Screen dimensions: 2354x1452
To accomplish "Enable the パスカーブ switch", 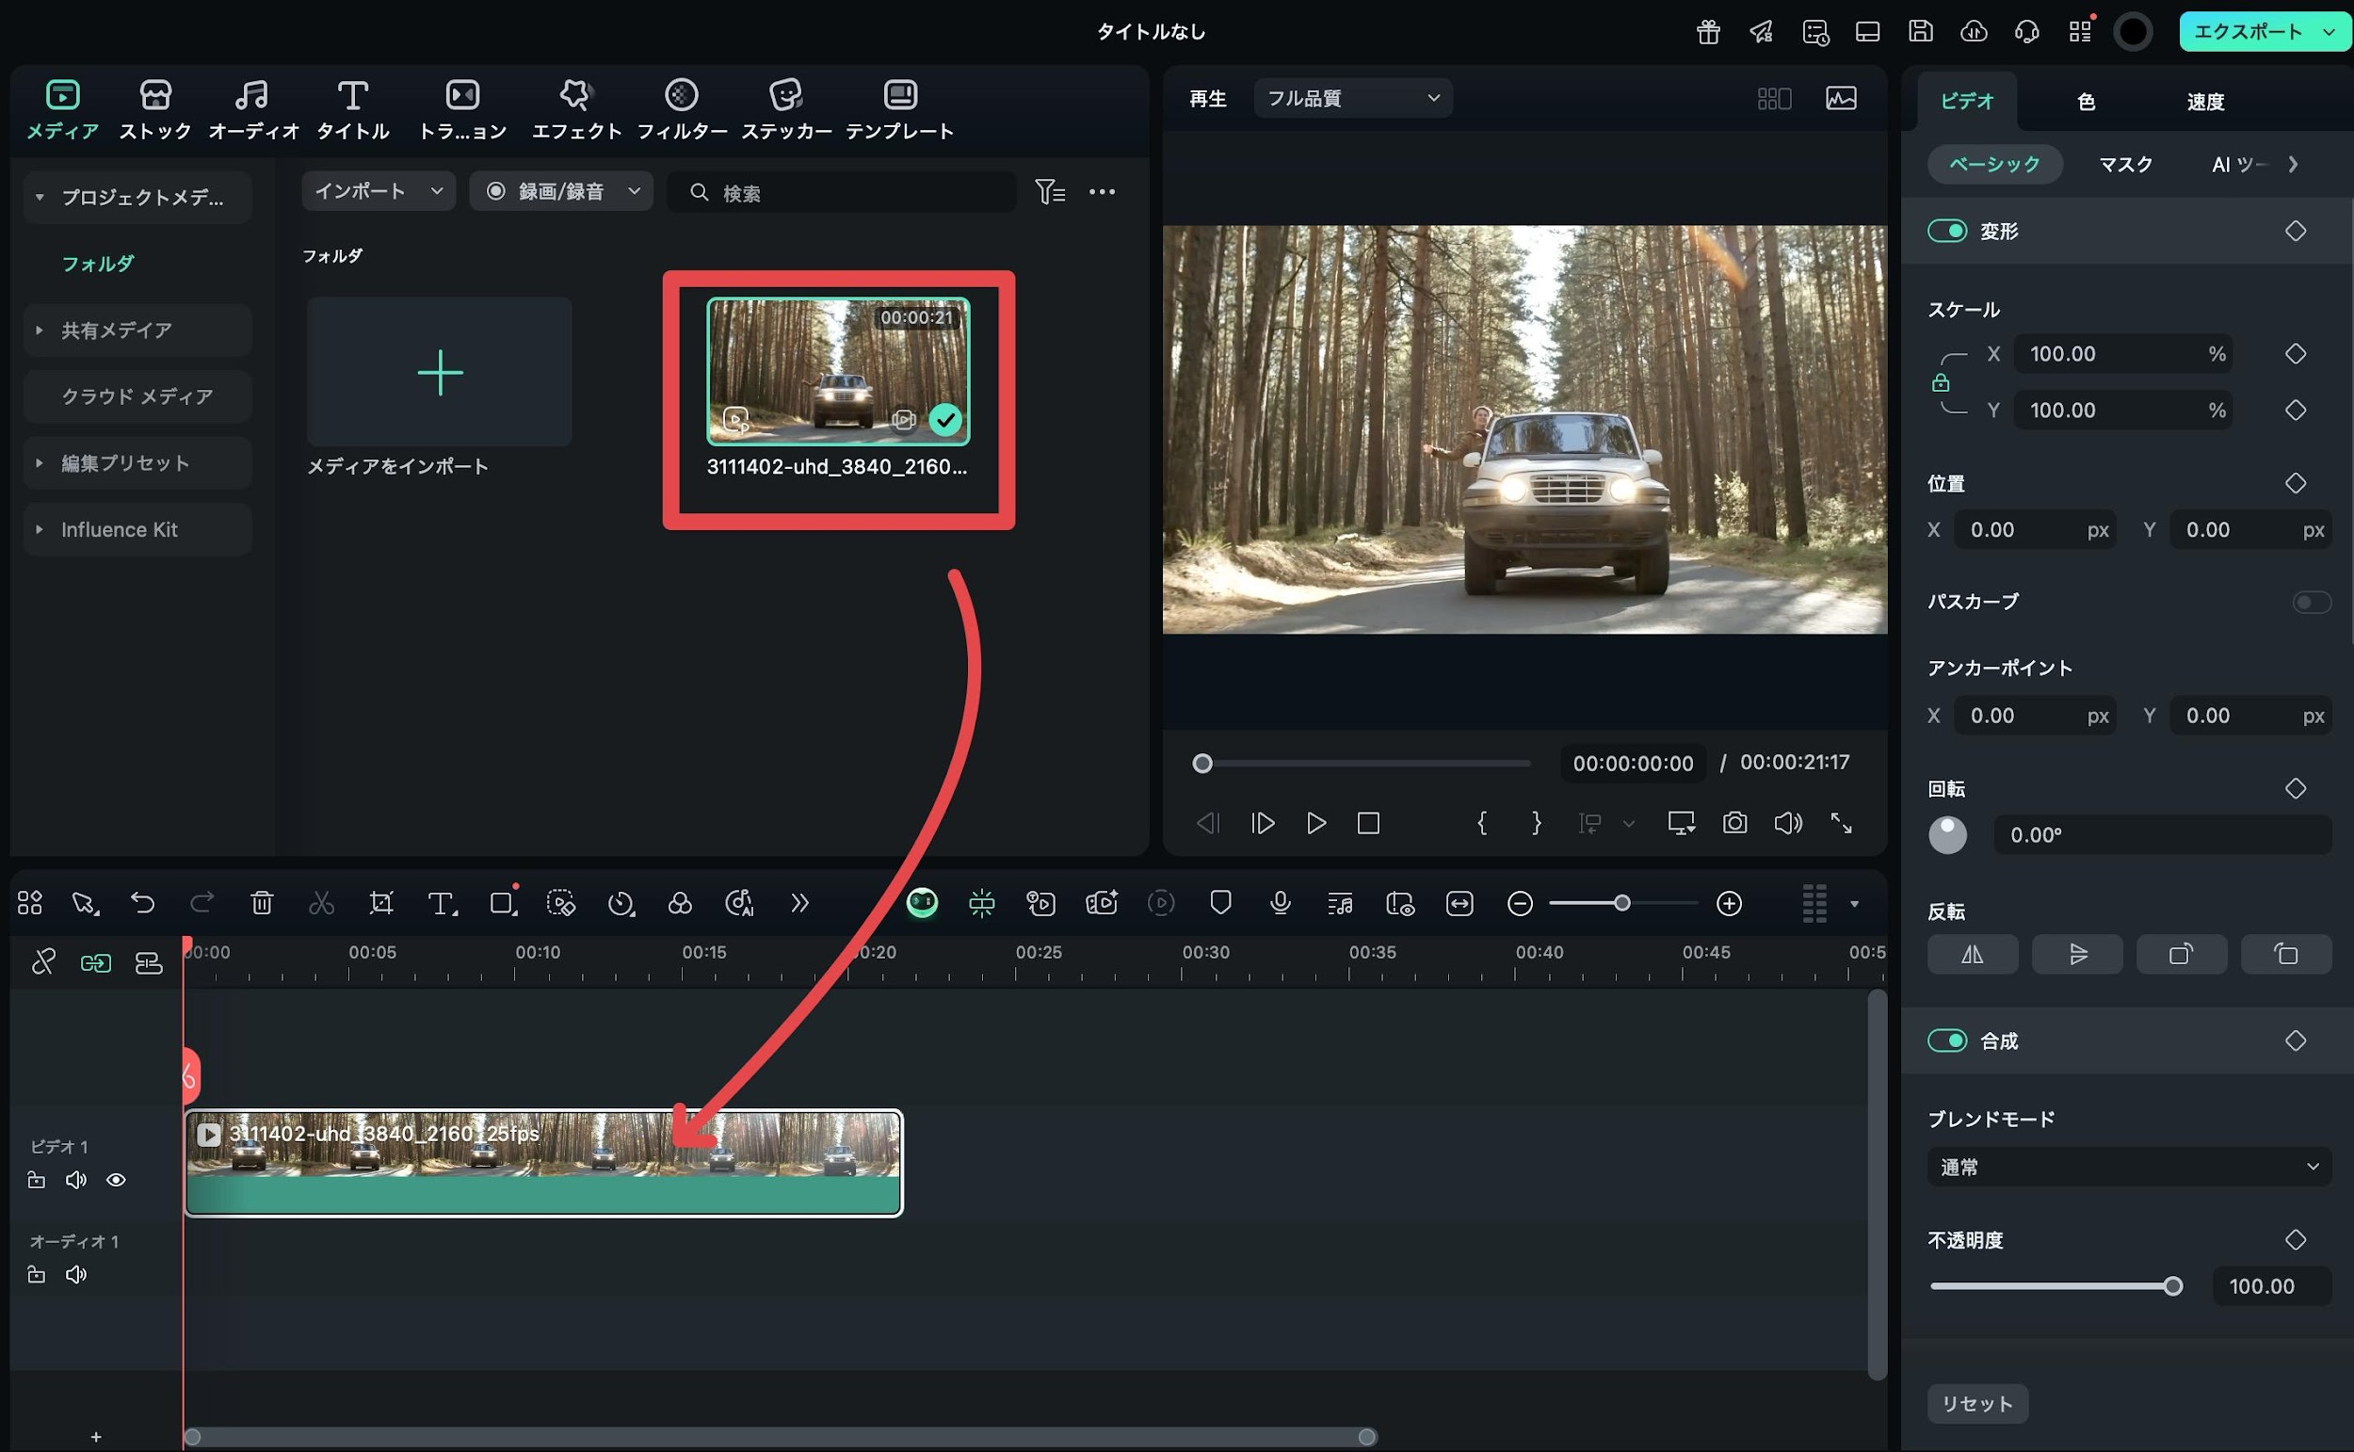I will click(x=2312, y=602).
